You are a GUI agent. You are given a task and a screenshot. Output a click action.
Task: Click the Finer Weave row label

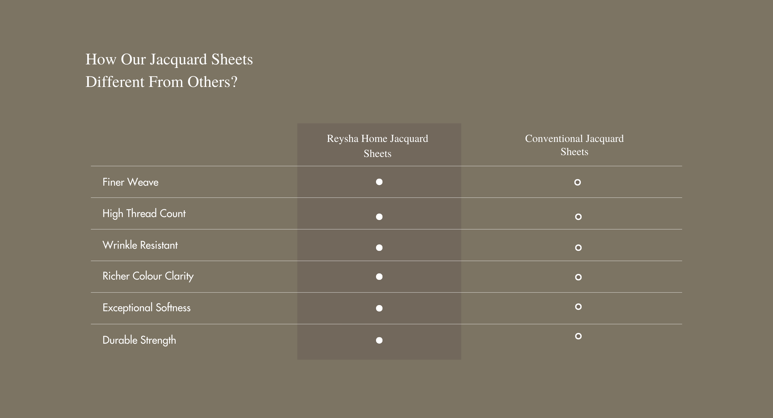[x=130, y=182]
